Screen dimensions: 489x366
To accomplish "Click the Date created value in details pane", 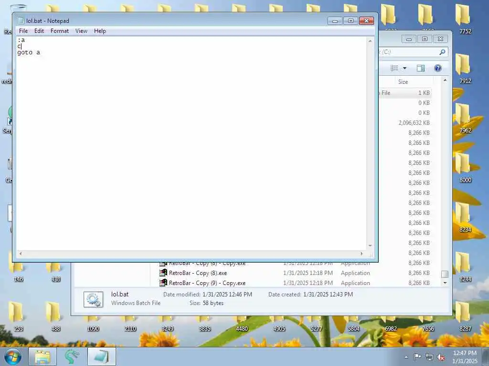I will coord(328,295).
